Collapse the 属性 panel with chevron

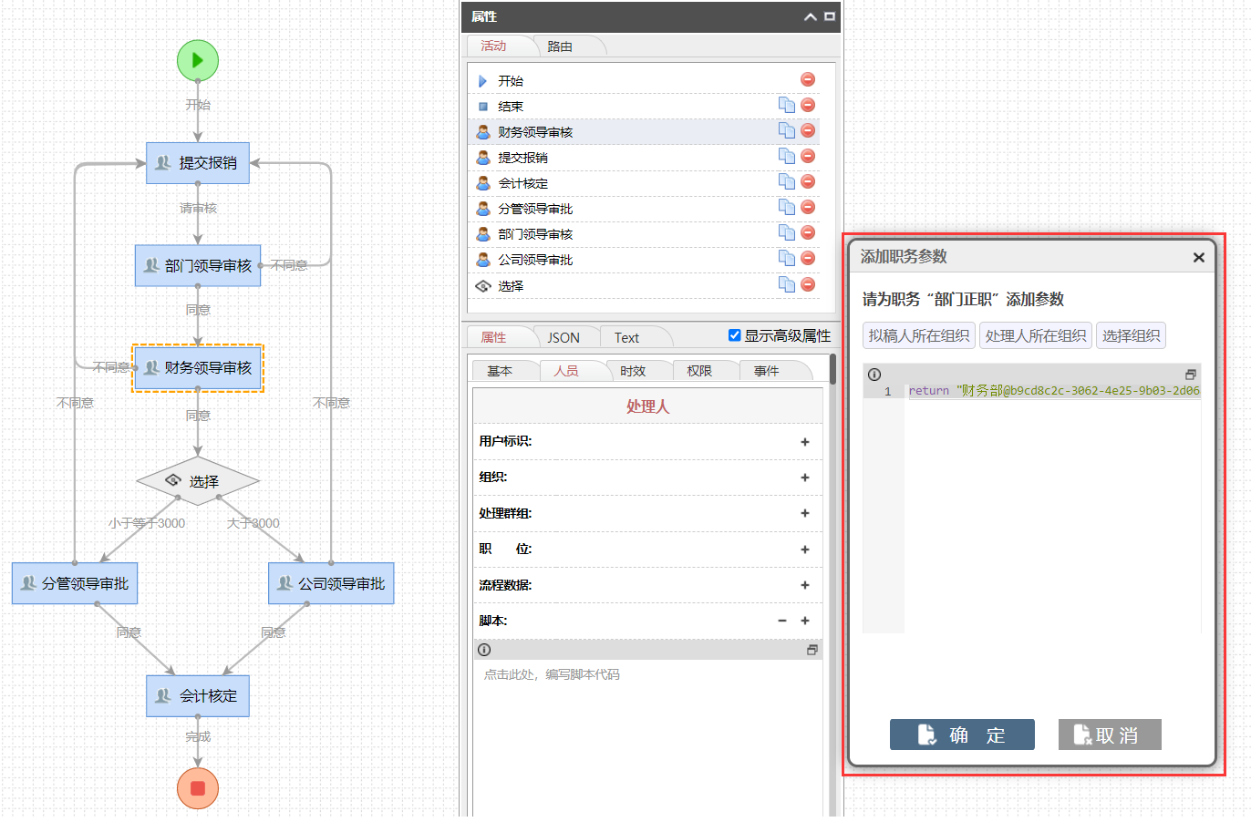[810, 16]
